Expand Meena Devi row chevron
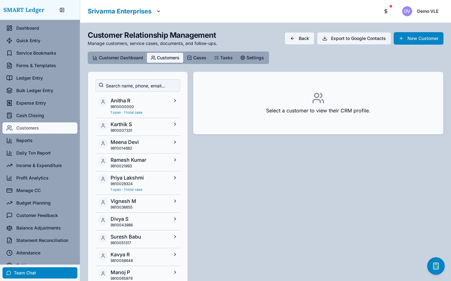The width and height of the screenshot is (451, 281). pos(175,142)
